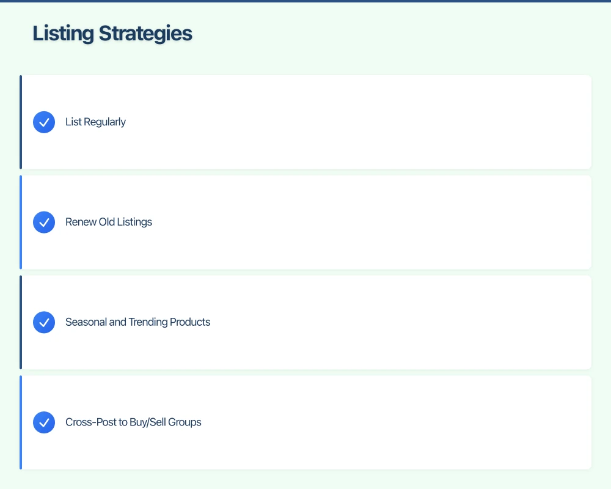This screenshot has height=489, width=611.
Task: Select the Listing Strategies heading
Action: tap(112, 33)
